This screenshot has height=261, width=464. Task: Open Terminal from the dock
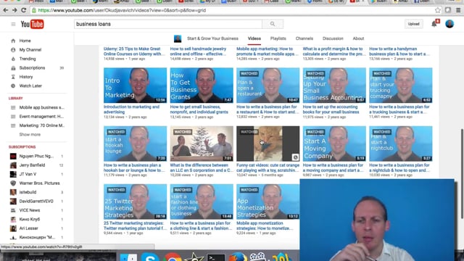(x=216, y=258)
